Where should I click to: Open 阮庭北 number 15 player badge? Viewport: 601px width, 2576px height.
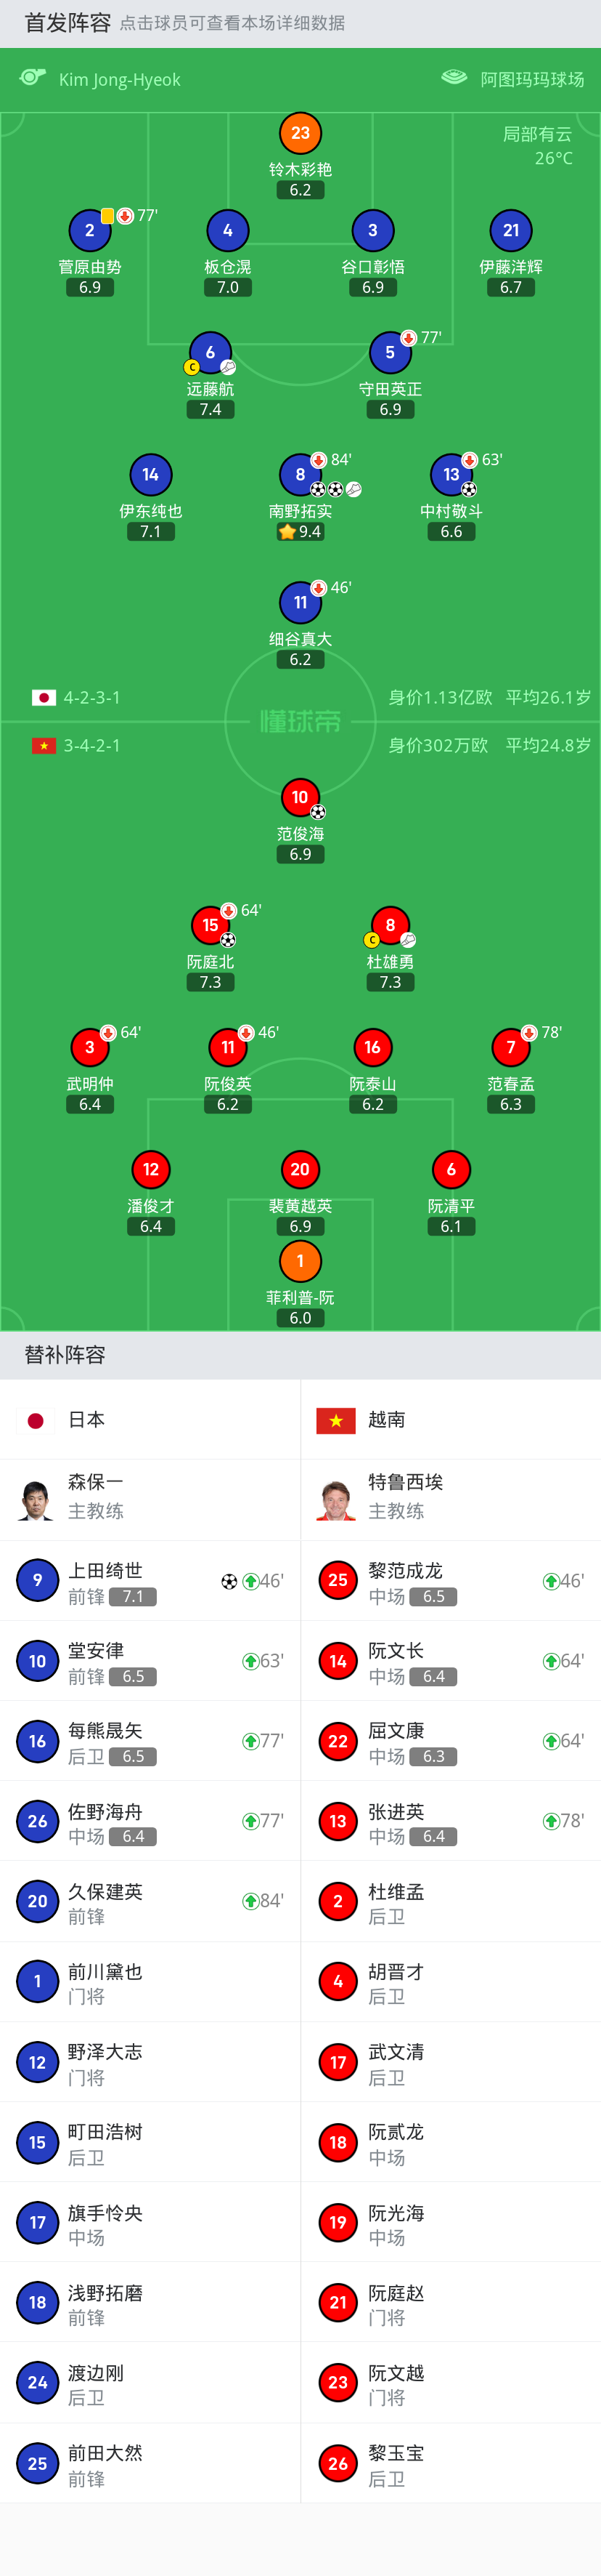[x=210, y=925]
